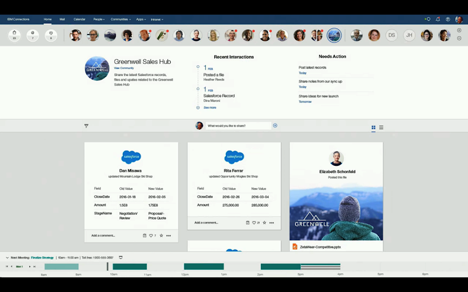The height and width of the screenshot is (292, 468).
Task: Click the Tomorrow due date link
Action: click(305, 102)
